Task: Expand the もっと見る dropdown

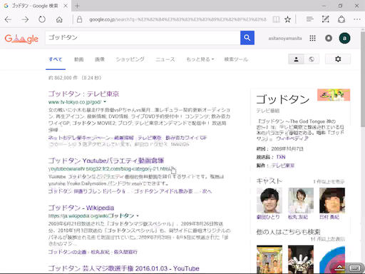Action: [x=200, y=59]
